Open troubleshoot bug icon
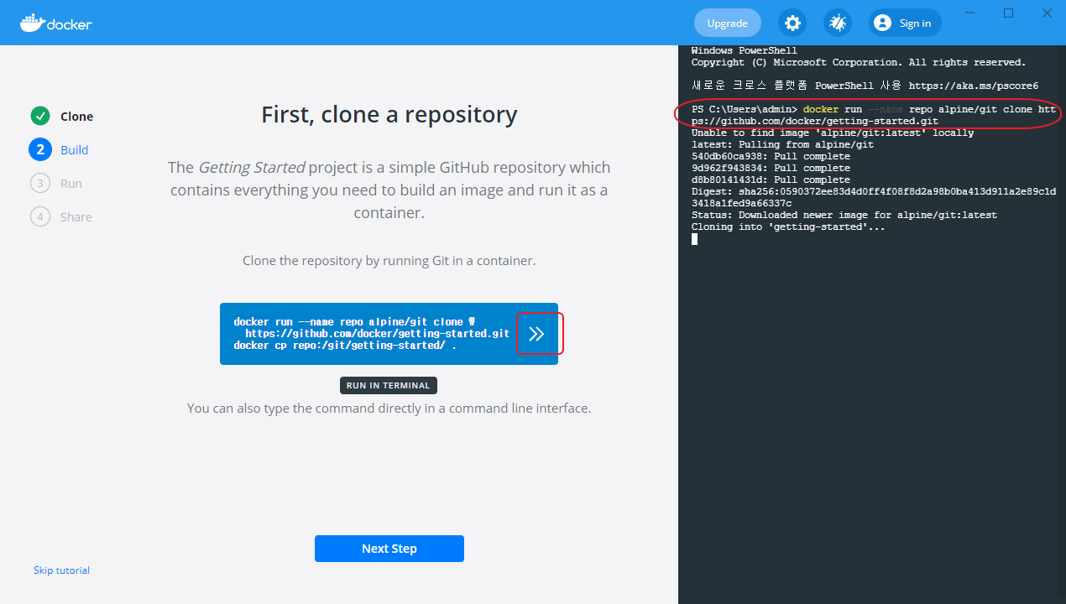The width and height of the screenshot is (1066, 604). pyautogui.click(x=837, y=23)
